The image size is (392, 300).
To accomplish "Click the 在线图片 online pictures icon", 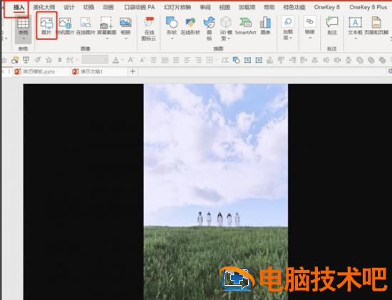I will click(86, 26).
